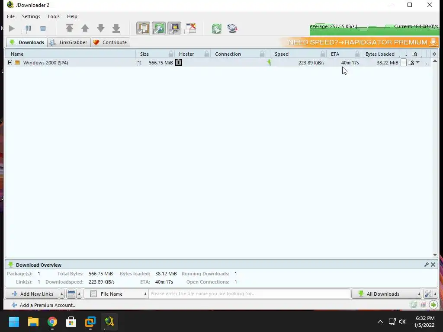Switch to the Contribute tab

pos(110,42)
